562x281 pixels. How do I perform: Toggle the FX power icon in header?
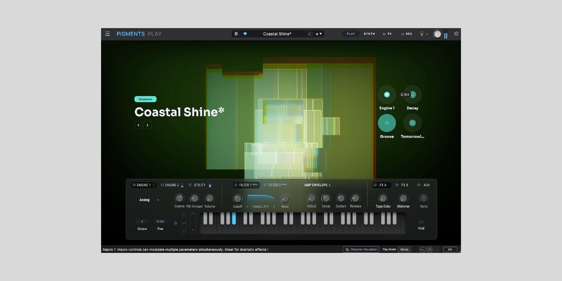pyautogui.click(x=384, y=34)
